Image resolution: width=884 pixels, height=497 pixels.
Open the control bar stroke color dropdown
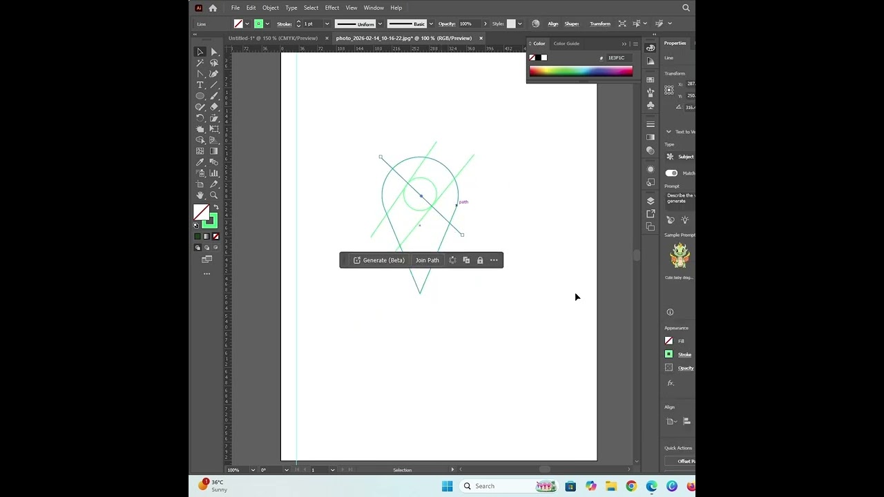click(267, 23)
